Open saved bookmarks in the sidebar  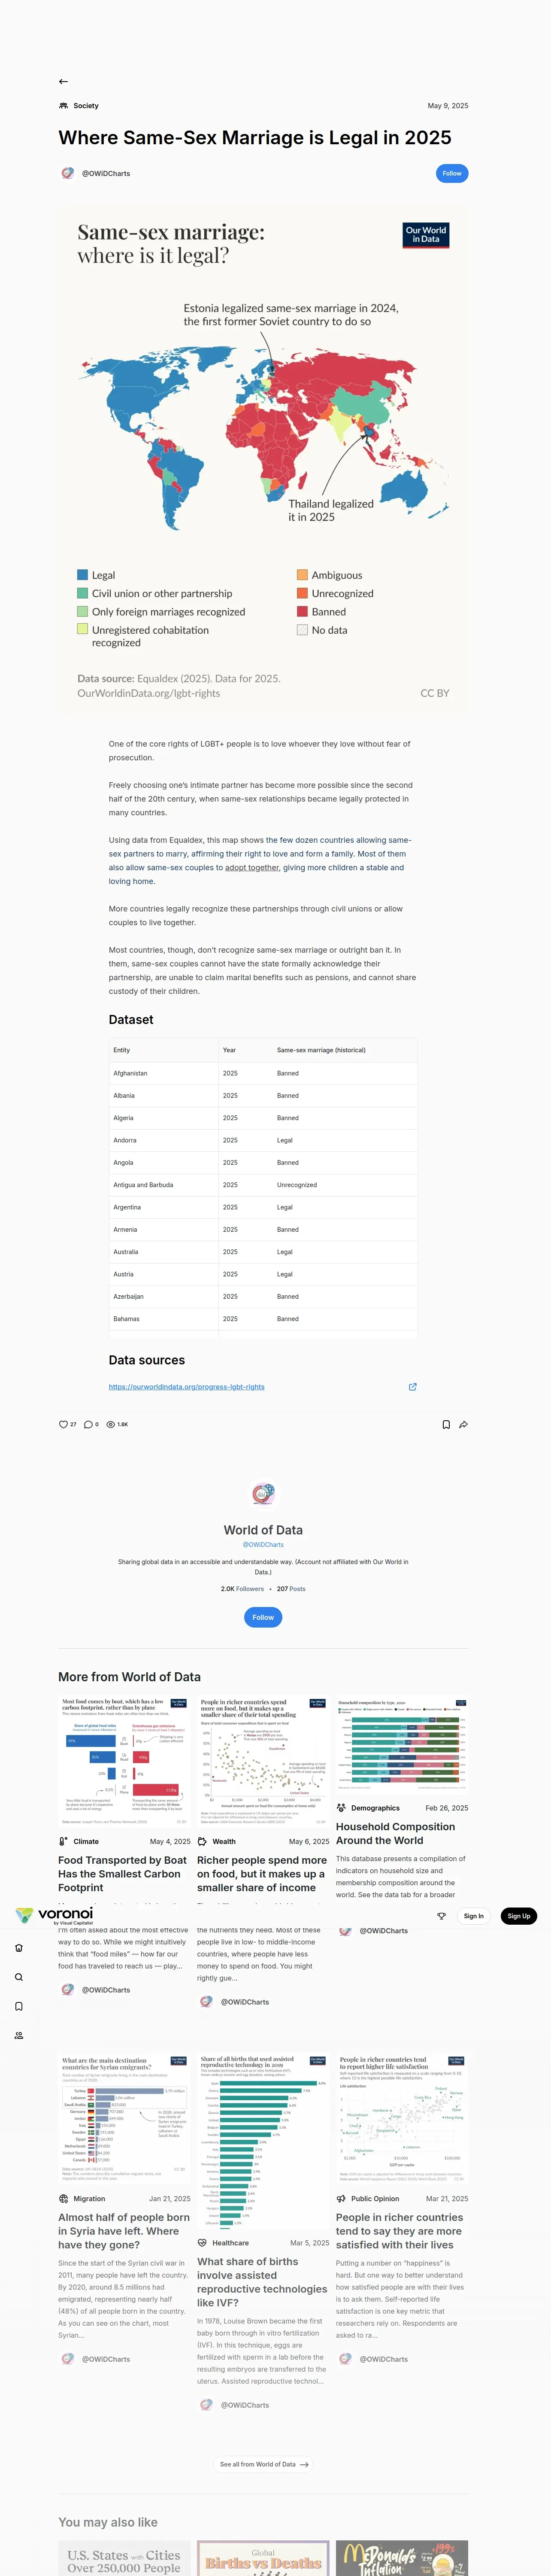[18, 2006]
